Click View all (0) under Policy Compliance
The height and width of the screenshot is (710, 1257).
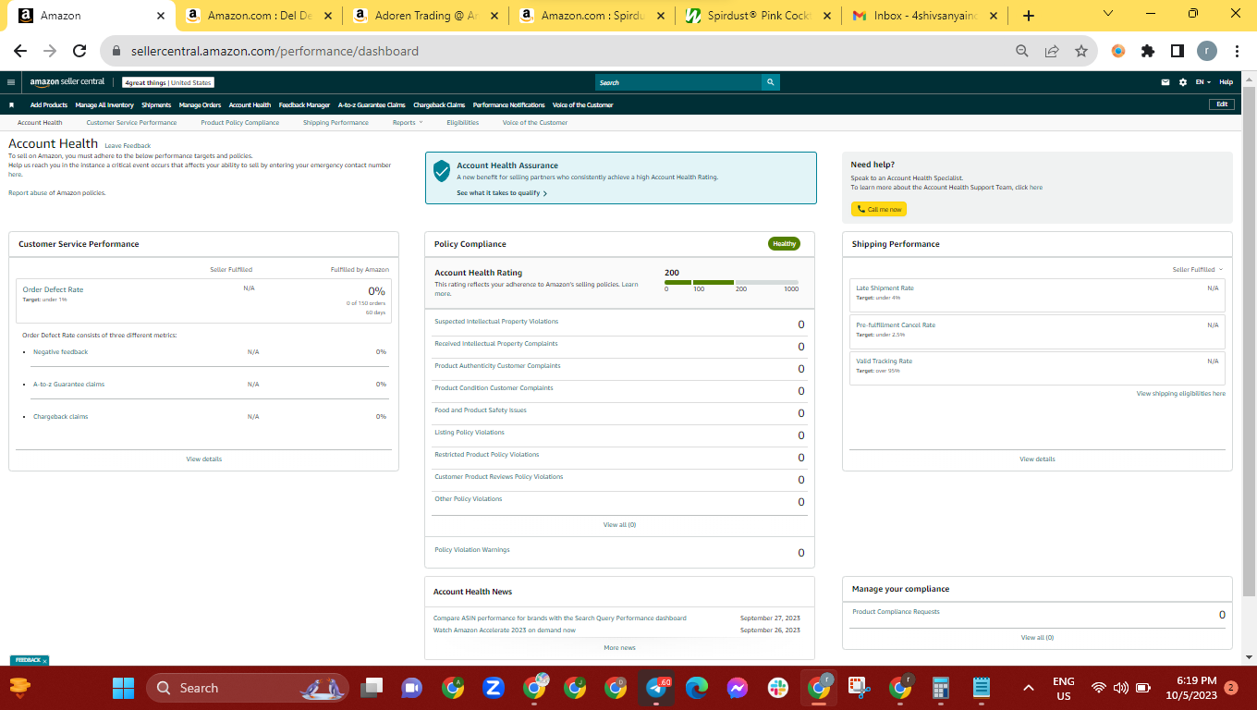click(619, 525)
